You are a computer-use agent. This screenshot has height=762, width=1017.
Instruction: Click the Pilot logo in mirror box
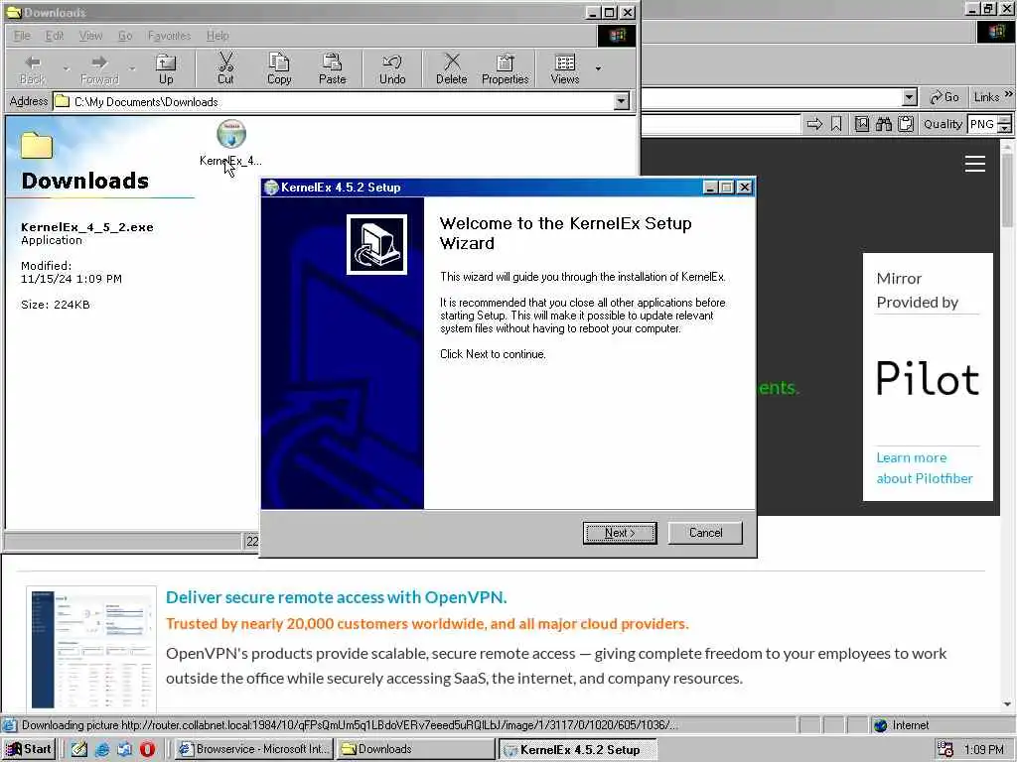[x=928, y=378]
